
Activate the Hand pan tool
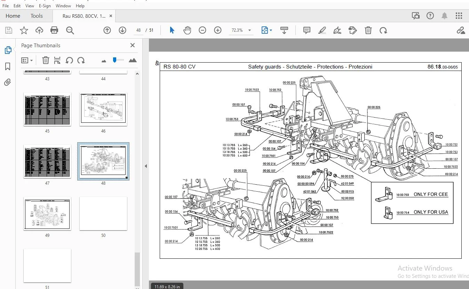click(187, 30)
